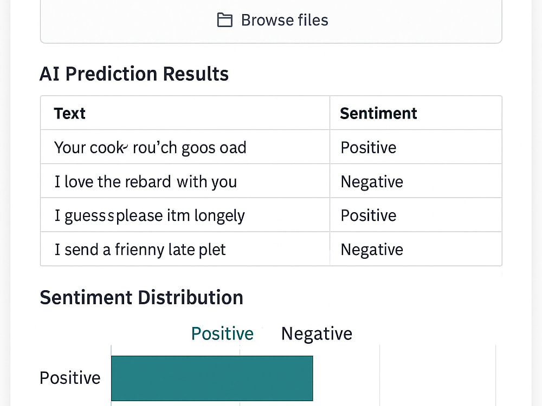The width and height of the screenshot is (542, 406).
Task: Click the Positive legend marker above the chart
Action: 222,333
